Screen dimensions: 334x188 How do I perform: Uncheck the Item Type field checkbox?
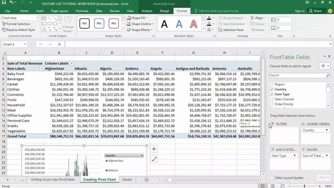(x=271, y=94)
